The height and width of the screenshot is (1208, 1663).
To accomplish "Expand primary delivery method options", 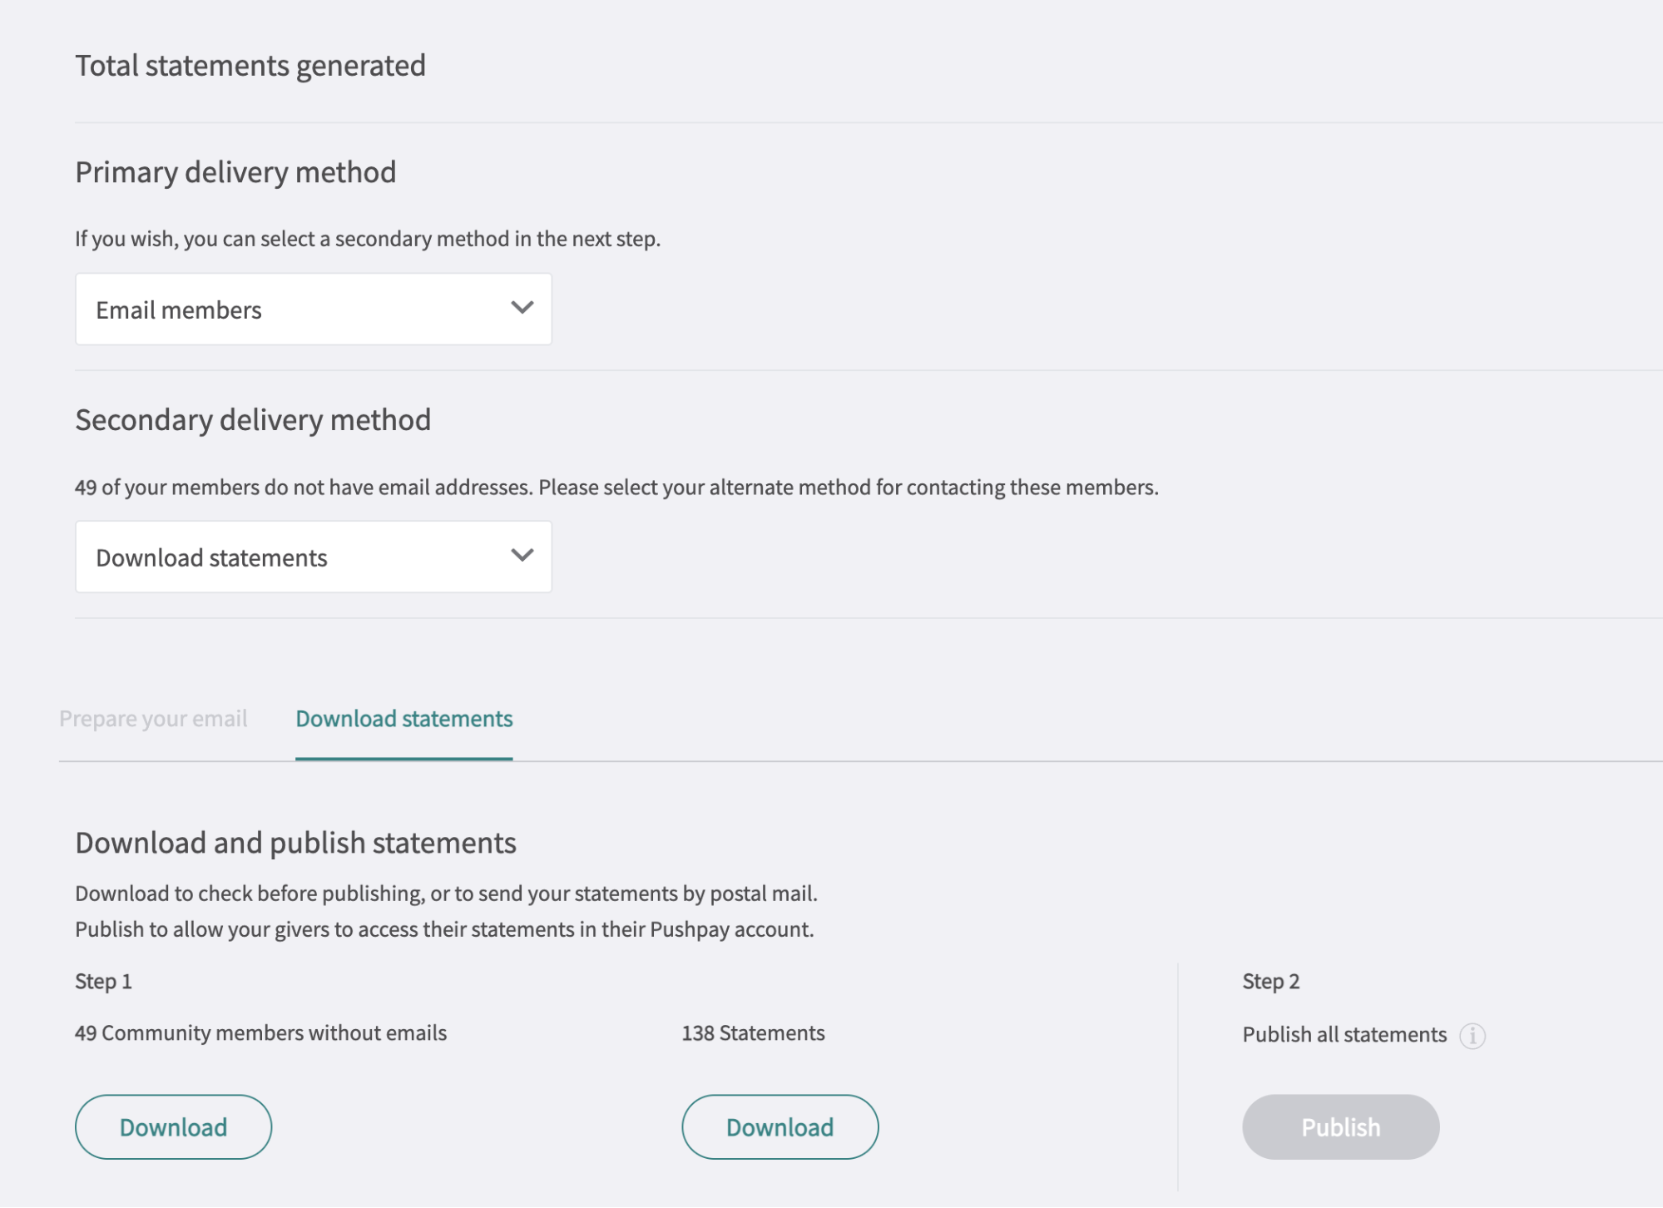I will (313, 309).
